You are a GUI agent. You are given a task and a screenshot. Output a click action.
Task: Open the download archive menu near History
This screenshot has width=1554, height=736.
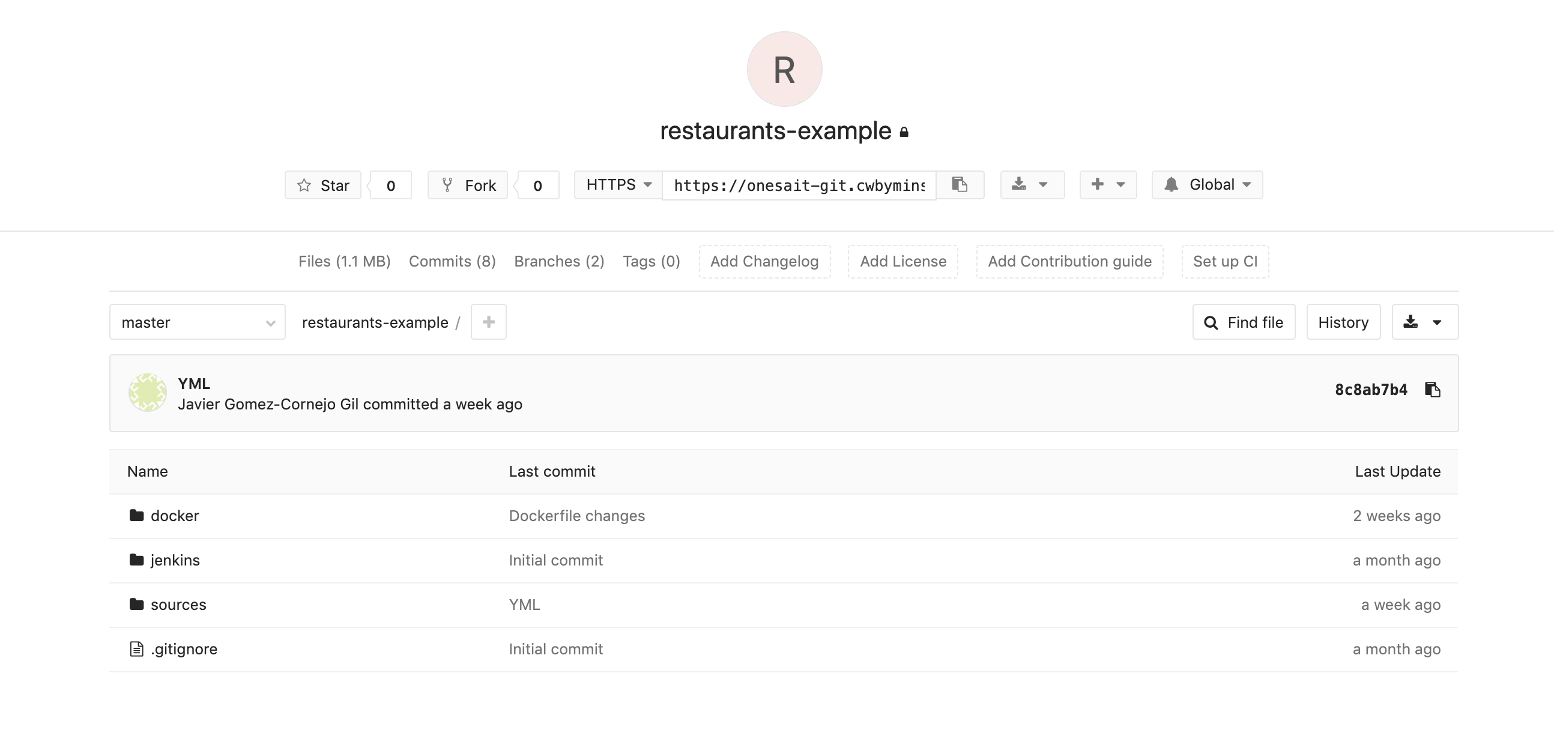click(x=1424, y=322)
